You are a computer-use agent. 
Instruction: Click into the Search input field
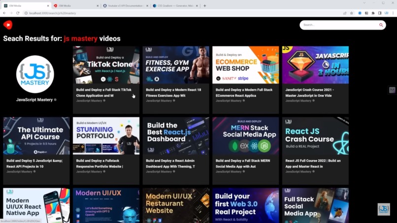[339, 25]
